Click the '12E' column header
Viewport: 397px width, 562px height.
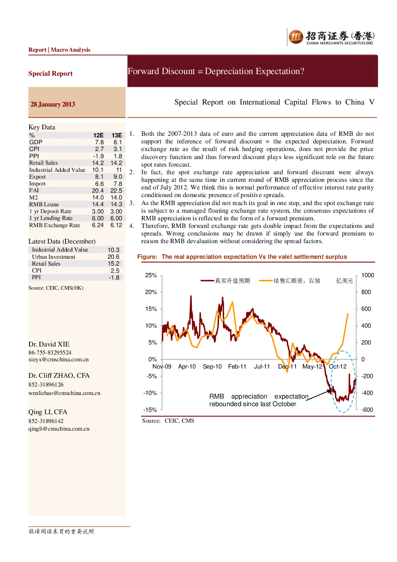click(x=98, y=135)
